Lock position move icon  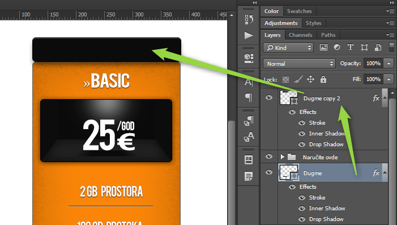click(311, 79)
